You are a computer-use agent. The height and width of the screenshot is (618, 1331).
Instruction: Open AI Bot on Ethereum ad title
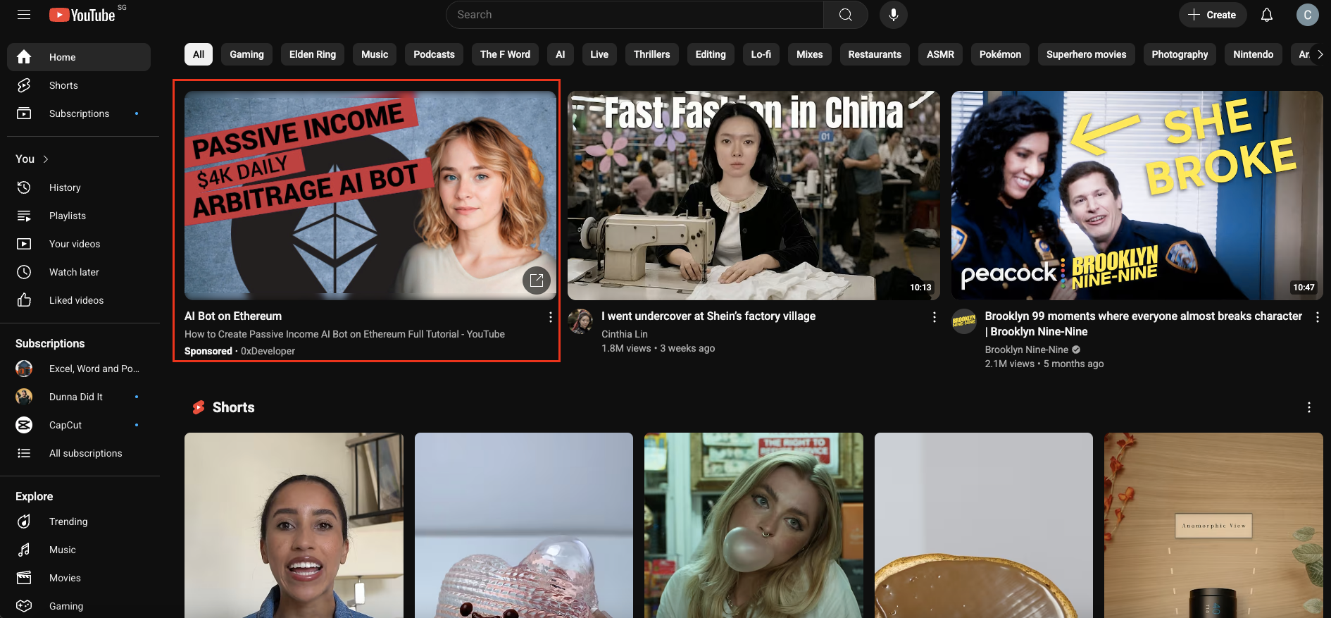(x=233, y=316)
